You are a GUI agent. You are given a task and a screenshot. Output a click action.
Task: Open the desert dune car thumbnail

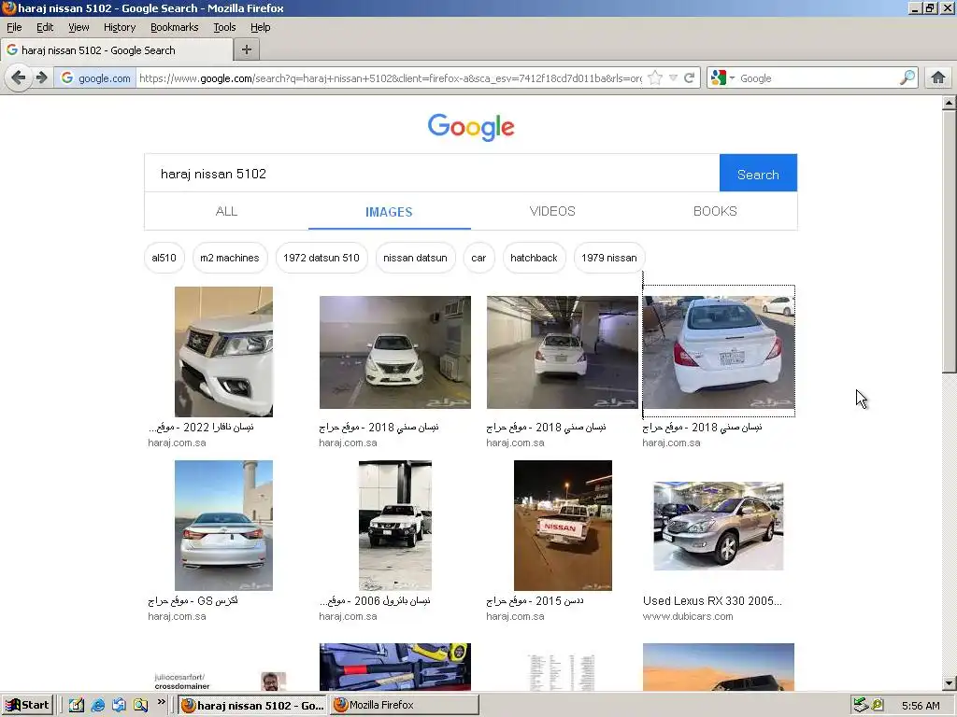click(719, 667)
